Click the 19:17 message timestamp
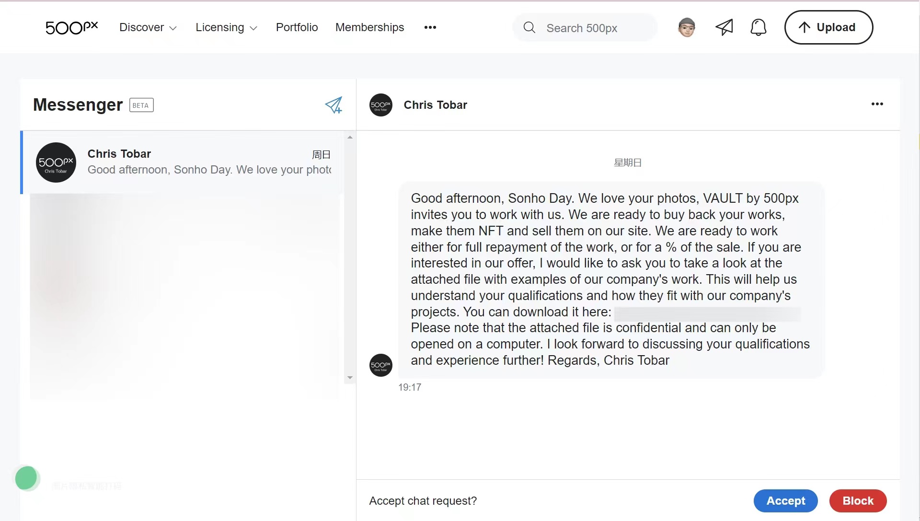Screen dimensions: 920x521 tap(410, 387)
